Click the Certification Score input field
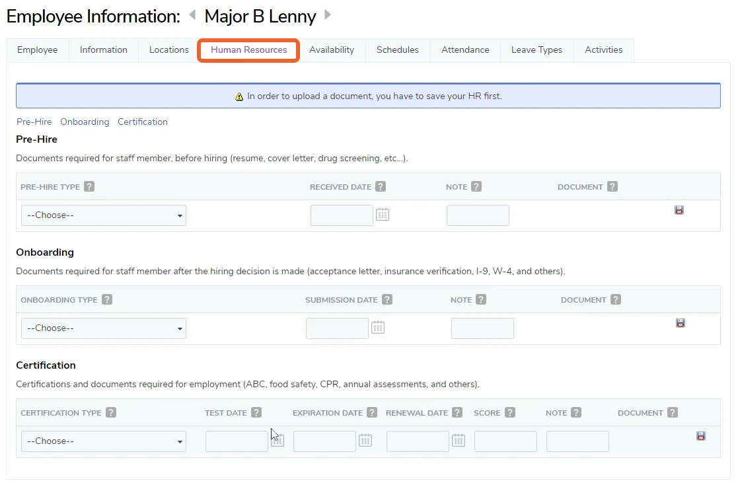 coord(505,441)
